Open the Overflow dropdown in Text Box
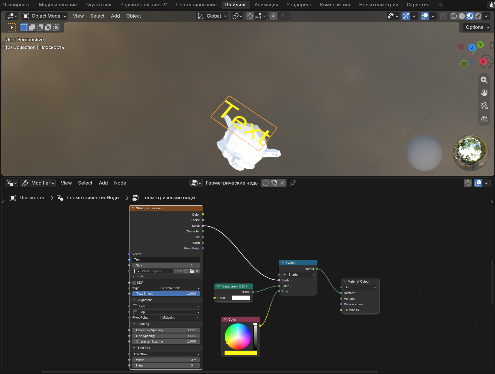Image resolution: width=495 pixels, height=374 pixels. pos(166,354)
